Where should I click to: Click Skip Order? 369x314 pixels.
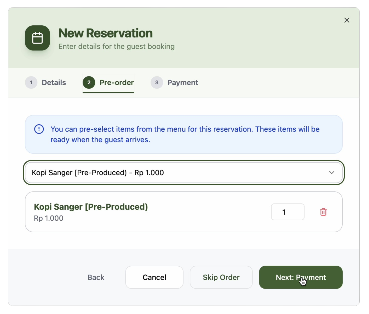coord(221,277)
